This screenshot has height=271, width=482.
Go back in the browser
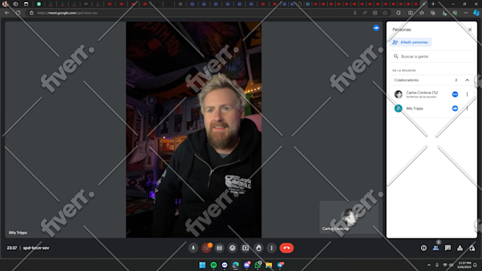tap(7, 13)
